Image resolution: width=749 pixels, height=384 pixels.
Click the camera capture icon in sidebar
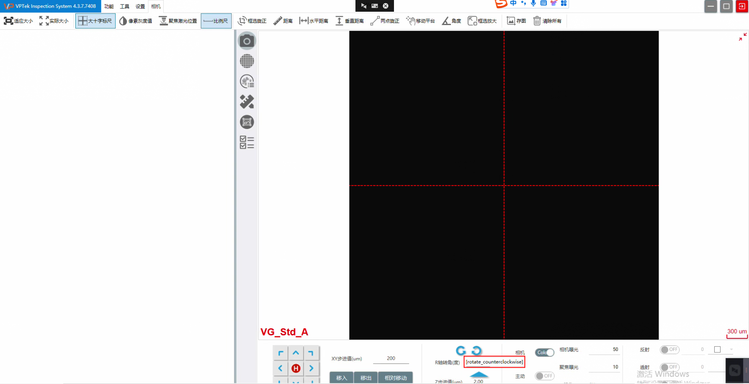(x=247, y=41)
